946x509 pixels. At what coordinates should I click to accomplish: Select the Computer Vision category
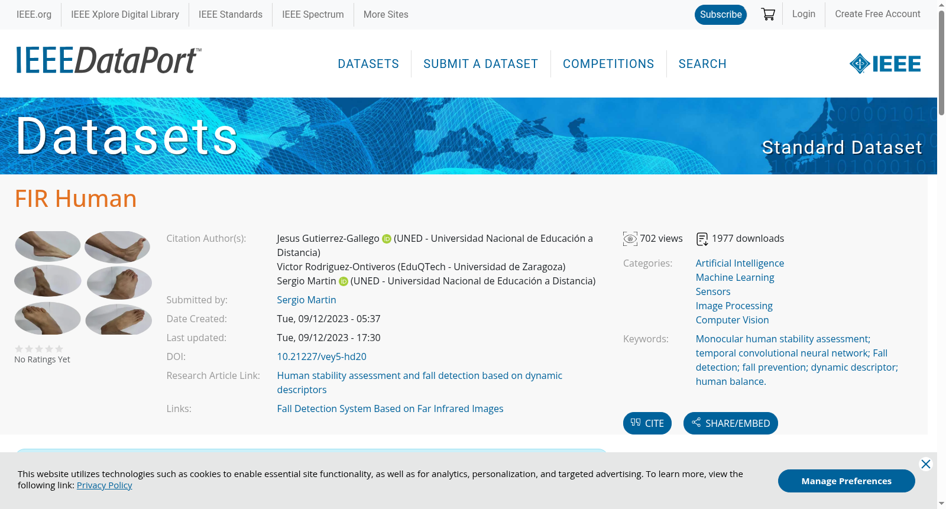pyautogui.click(x=733, y=320)
